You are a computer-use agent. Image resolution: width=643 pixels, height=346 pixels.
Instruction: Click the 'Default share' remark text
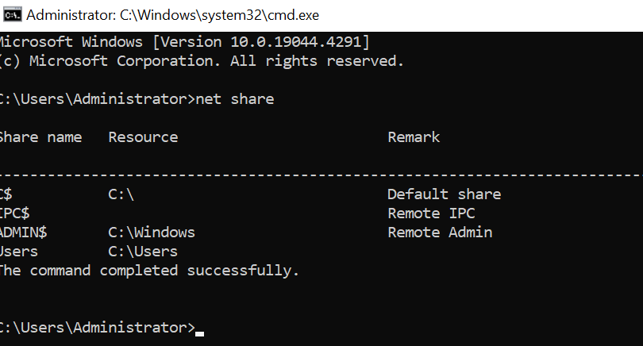pos(444,194)
